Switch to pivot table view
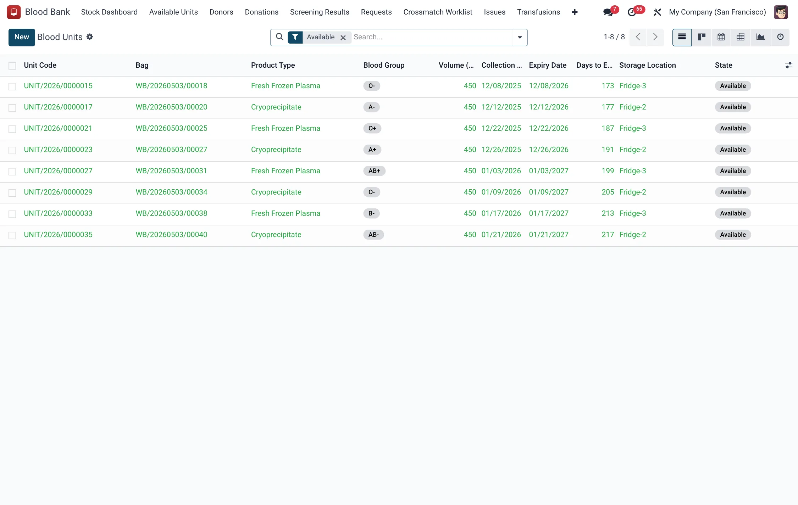The width and height of the screenshot is (798, 505). (x=740, y=37)
